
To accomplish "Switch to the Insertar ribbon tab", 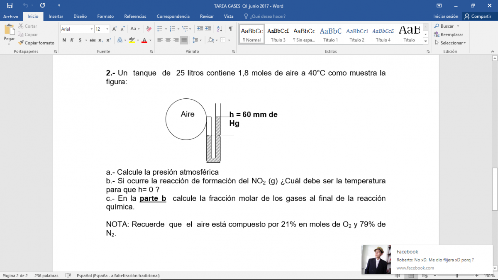I will click(56, 17).
